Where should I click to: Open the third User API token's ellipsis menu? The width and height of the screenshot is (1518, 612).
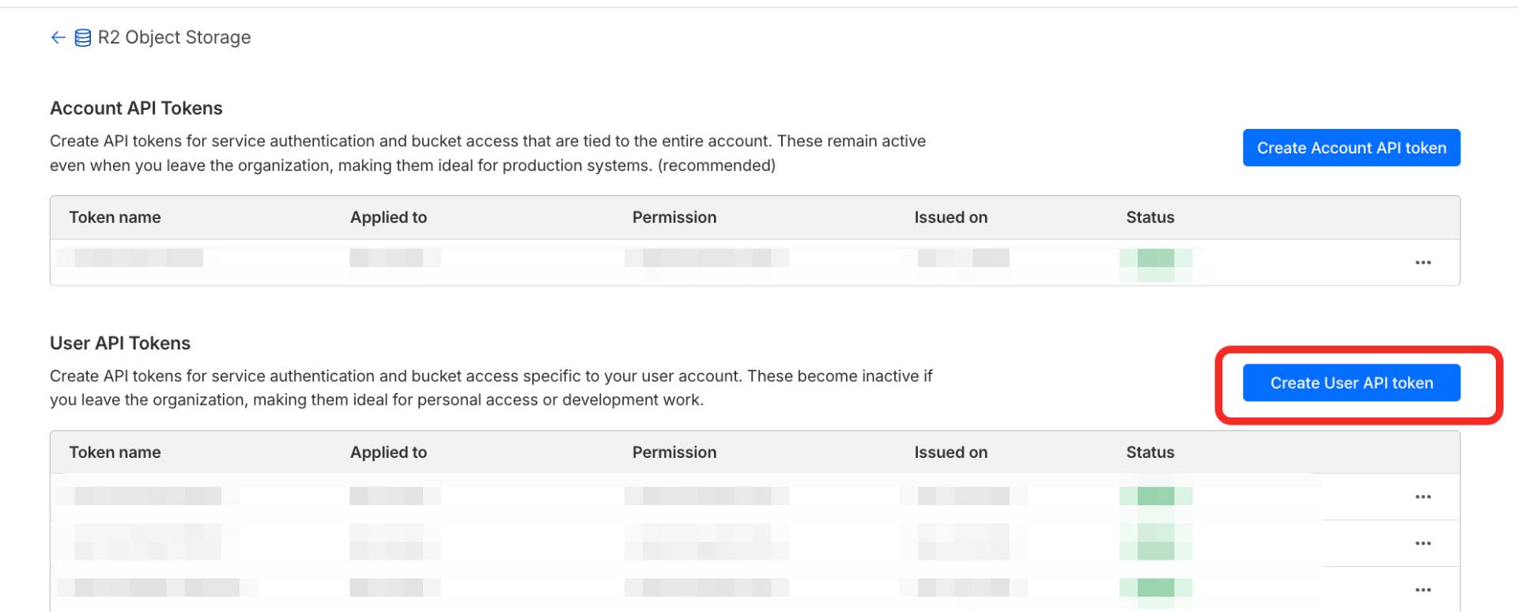(x=1422, y=590)
